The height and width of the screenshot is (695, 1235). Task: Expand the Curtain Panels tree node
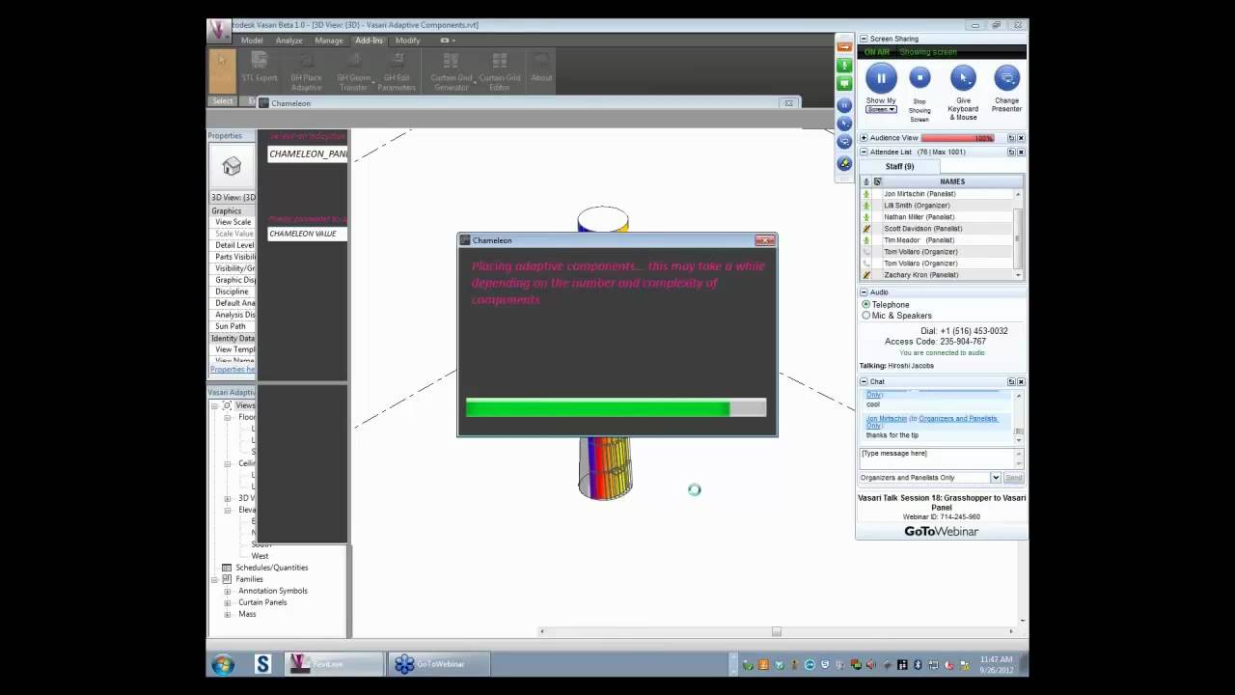pos(228,602)
